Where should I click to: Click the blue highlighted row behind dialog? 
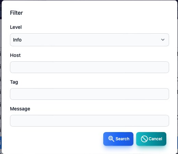pyautogui.click(x=1, y=143)
